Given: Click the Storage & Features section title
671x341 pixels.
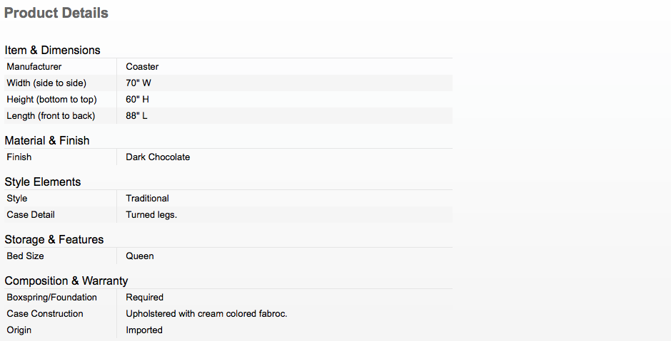Looking at the screenshot, I should pos(54,239).
